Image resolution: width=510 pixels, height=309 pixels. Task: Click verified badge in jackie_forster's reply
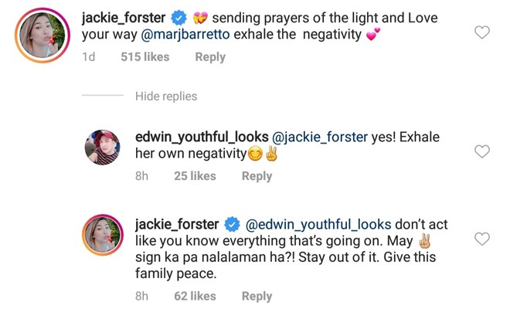pyautogui.click(x=233, y=225)
